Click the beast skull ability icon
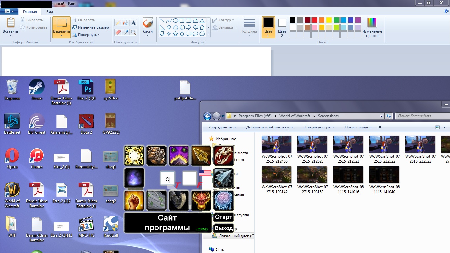 point(224,155)
